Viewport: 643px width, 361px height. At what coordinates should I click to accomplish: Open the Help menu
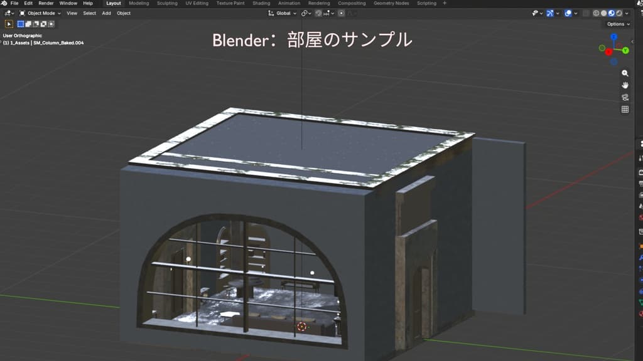[88, 3]
